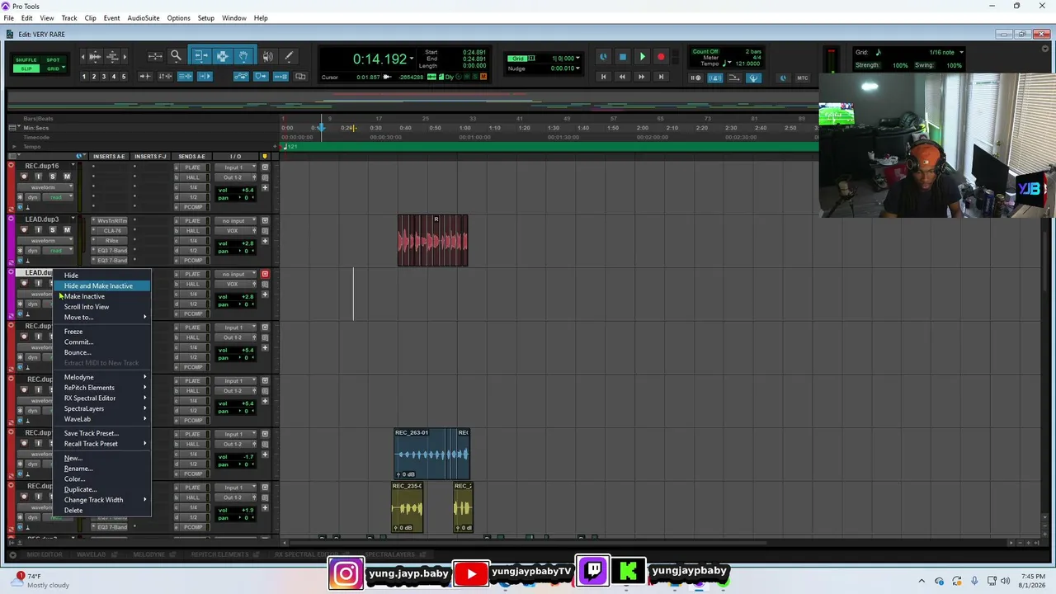Viewport: 1056px width, 594px height.
Task: Click LEAD.dup3 pan value
Action: pyautogui.click(x=247, y=251)
